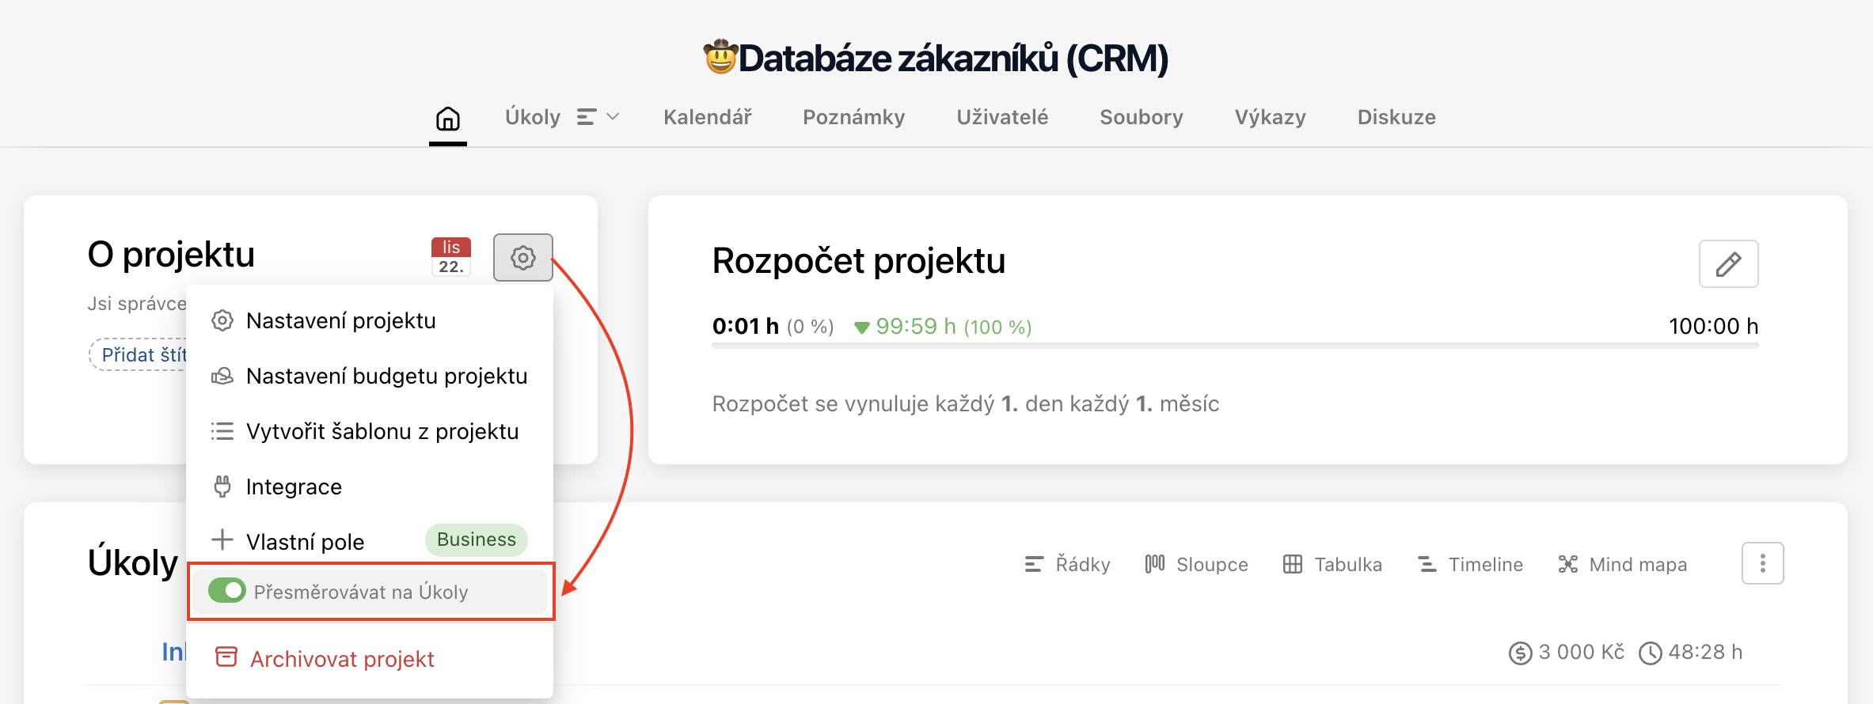Image resolution: width=1873 pixels, height=704 pixels.
Task: Switch tasks to Sloupce view
Action: (1196, 564)
